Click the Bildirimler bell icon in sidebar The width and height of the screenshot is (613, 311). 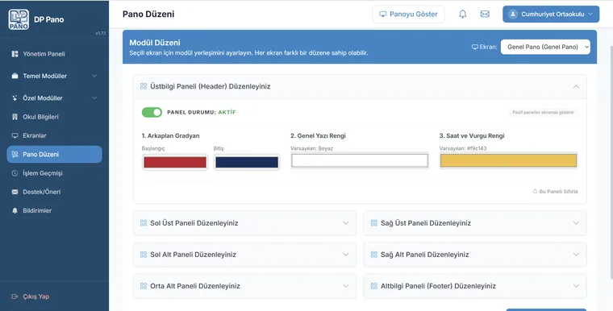pyautogui.click(x=15, y=210)
